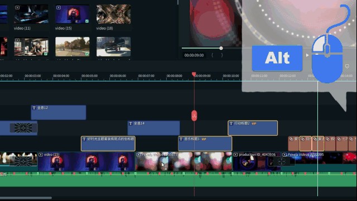Select the production ID_4043936 timeline clip
Image resolution: width=357 pixels, height=201 pixels.
click(257, 161)
